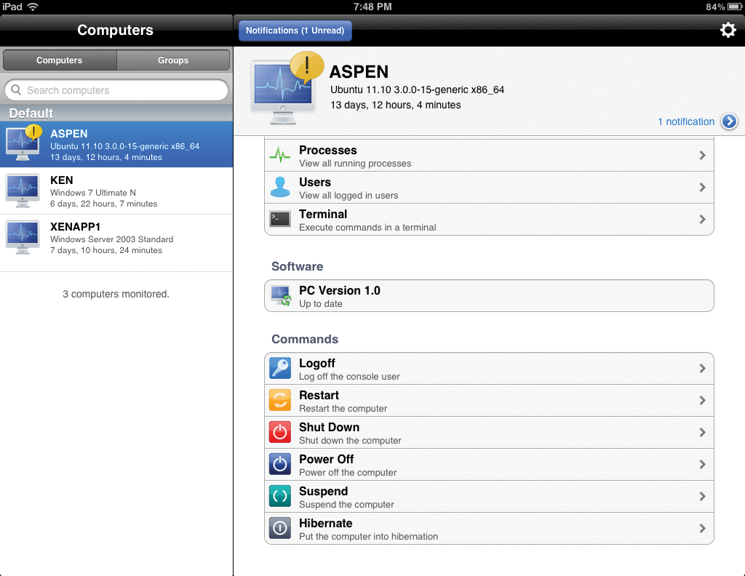Viewport: 745px width, 576px height.
Task: Select the Power Off icon
Action: click(280, 464)
